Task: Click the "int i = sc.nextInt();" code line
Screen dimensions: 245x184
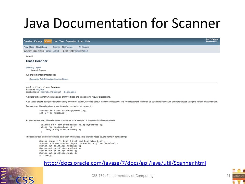Action: pos(53,113)
